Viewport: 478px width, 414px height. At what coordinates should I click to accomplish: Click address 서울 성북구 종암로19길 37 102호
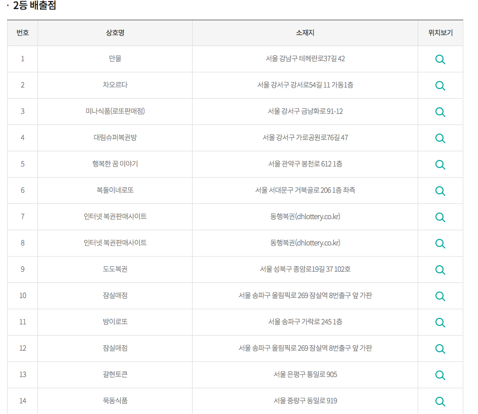click(x=305, y=269)
